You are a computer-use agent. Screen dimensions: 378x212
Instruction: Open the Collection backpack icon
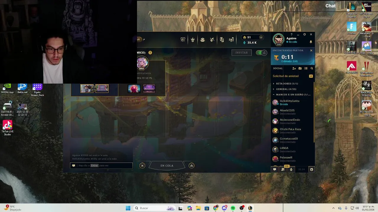click(x=203, y=40)
